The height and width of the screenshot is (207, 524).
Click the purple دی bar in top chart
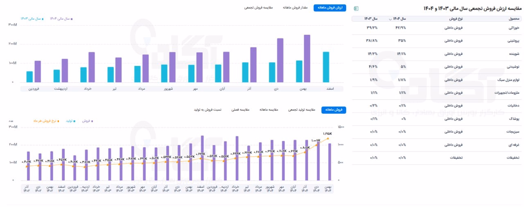[x=280, y=61]
